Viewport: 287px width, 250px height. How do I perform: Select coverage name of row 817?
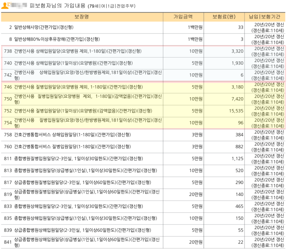pos(83,182)
